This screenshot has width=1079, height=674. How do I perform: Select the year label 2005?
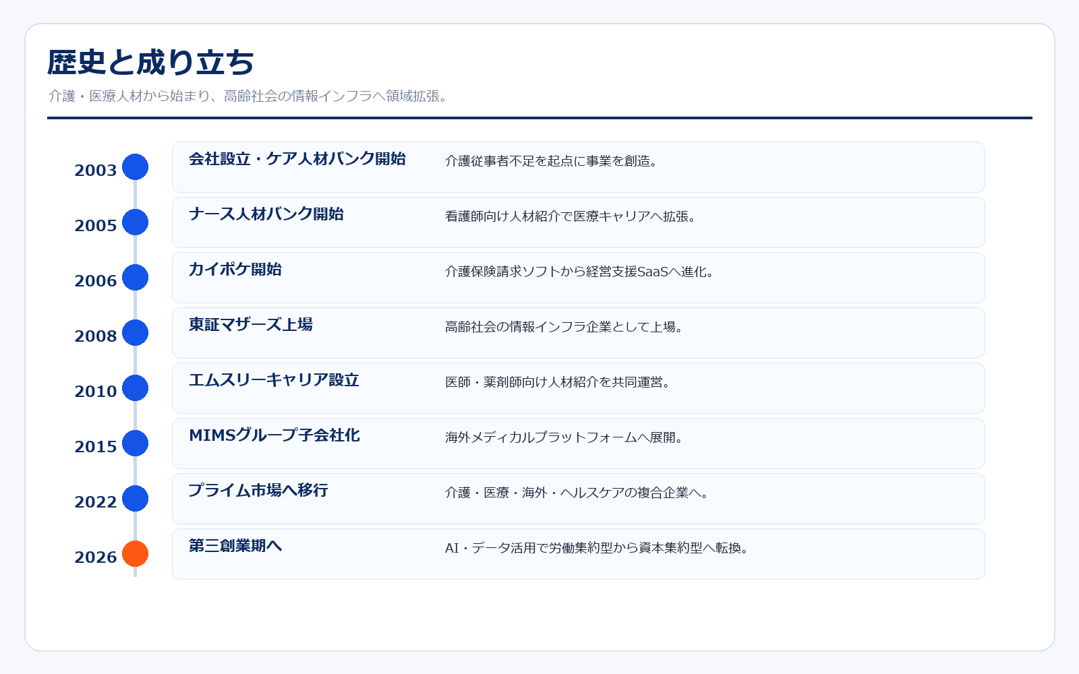(96, 226)
